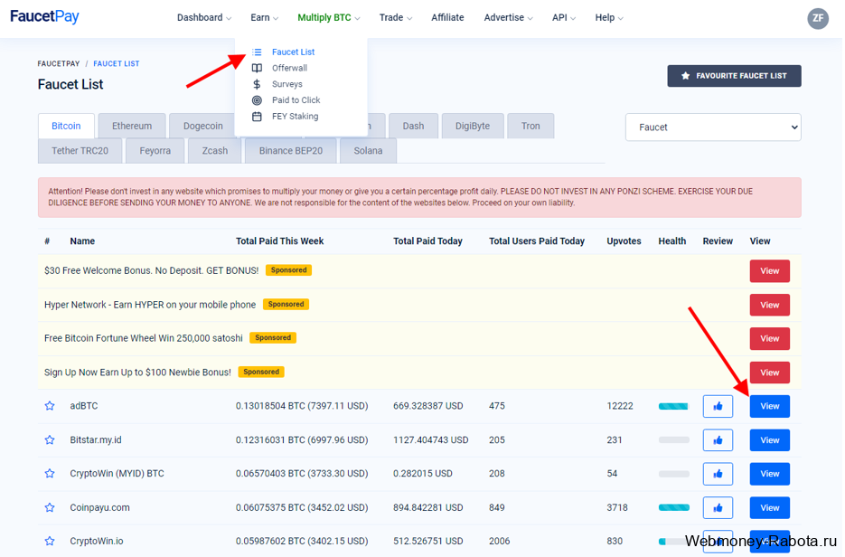Screen dimensions: 845x557
Task: Expand the API dropdown menu
Action: coord(564,18)
